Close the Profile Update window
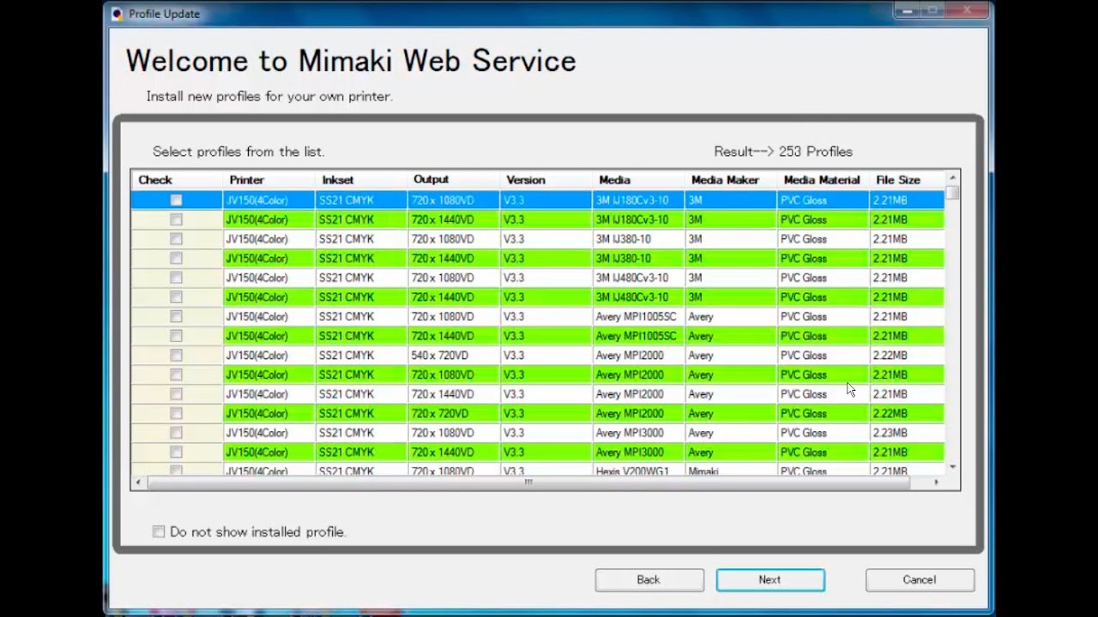1098x617 pixels. (x=967, y=10)
